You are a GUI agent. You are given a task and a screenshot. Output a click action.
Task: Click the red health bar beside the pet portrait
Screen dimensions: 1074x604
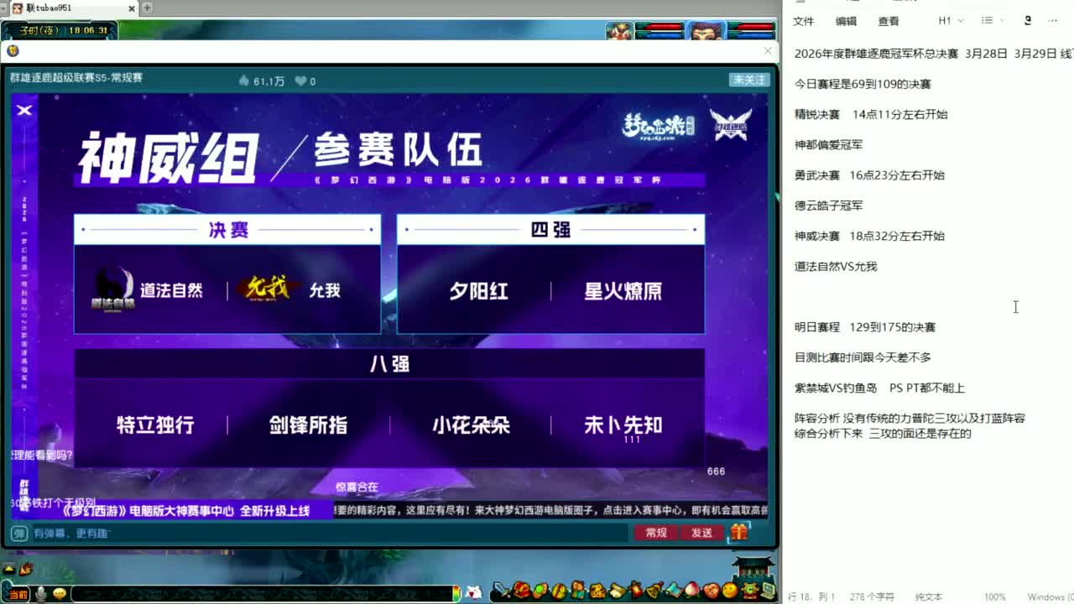pyautogui.click(x=661, y=28)
